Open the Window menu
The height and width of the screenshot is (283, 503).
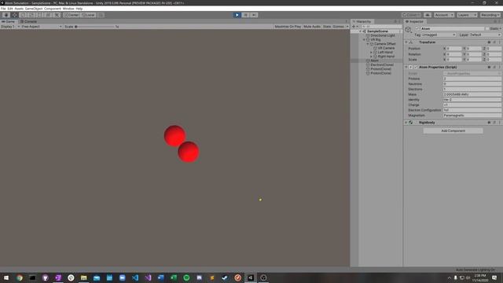coord(68,9)
